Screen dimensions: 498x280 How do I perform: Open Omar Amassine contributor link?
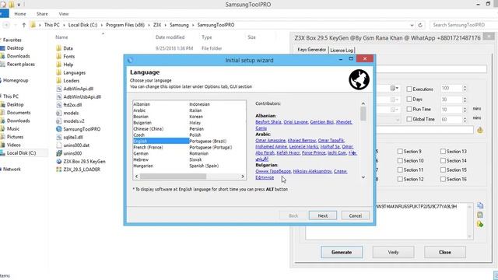click(x=270, y=140)
